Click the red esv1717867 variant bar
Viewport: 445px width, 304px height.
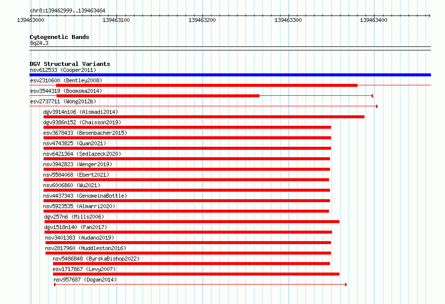click(196, 274)
